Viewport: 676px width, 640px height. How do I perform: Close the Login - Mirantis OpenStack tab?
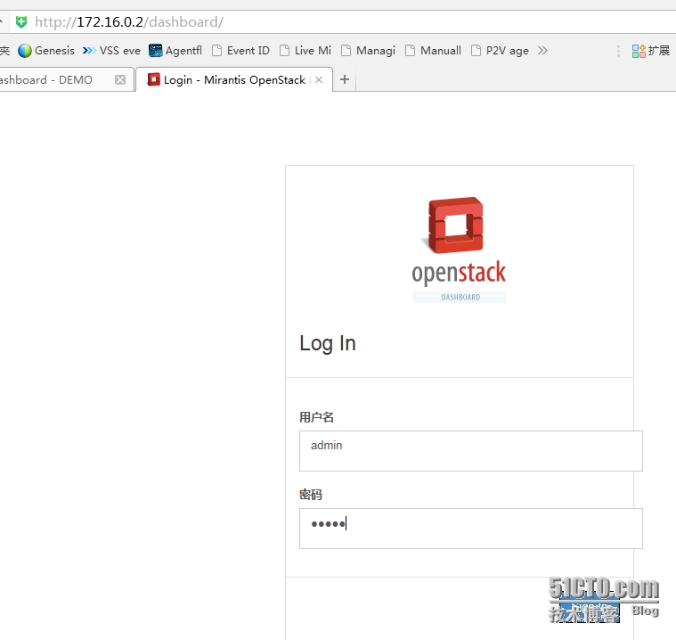319,80
